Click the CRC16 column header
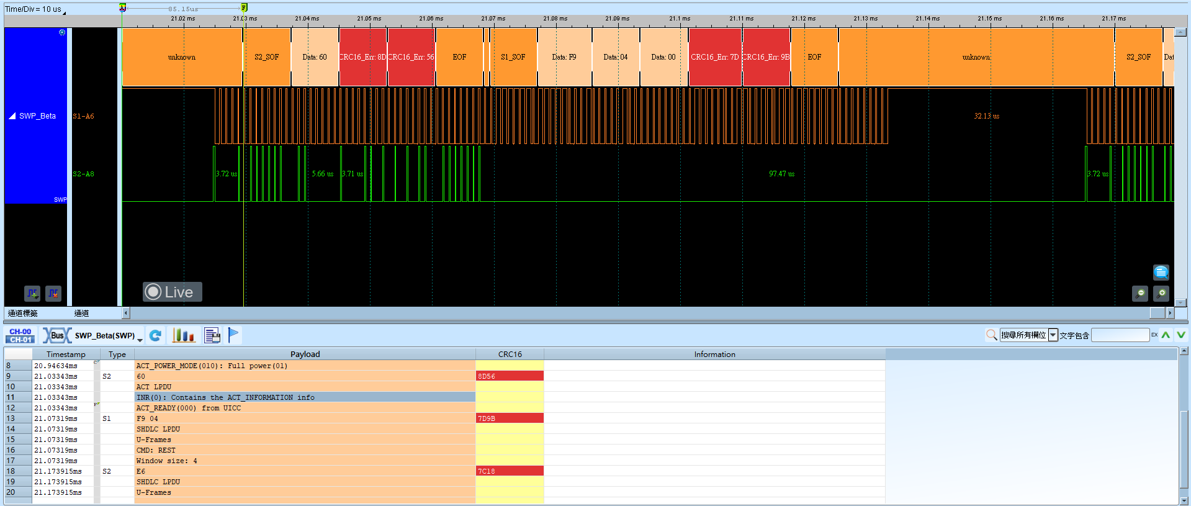The image size is (1191, 506). (510, 354)
